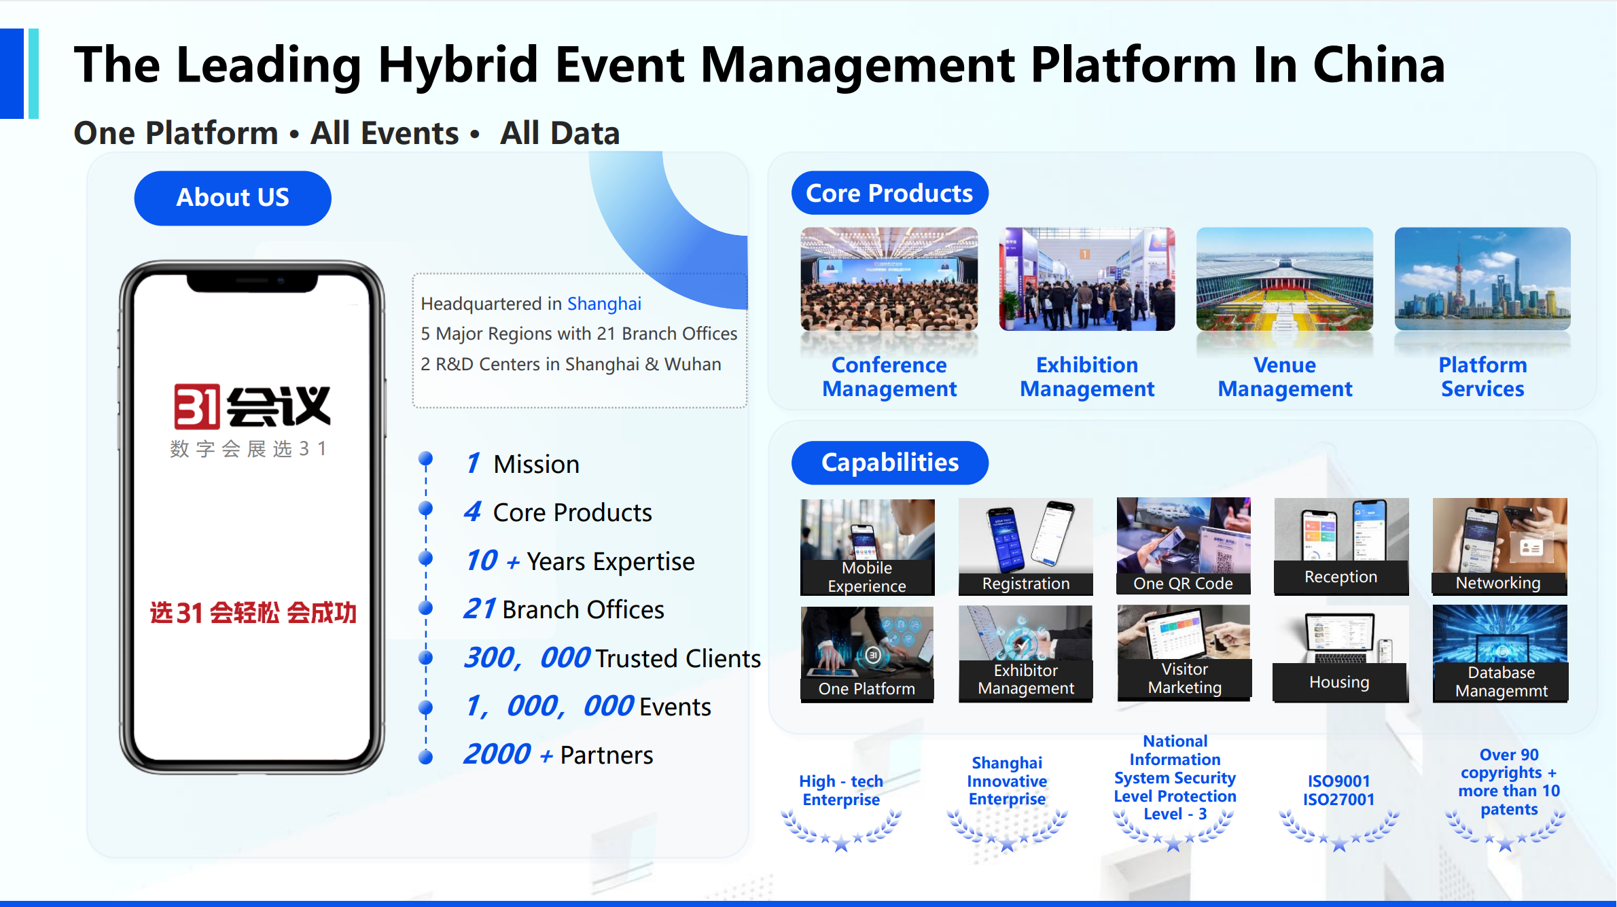
Task: Click the Reception capability thumbnail
Action: [1340, 546]
